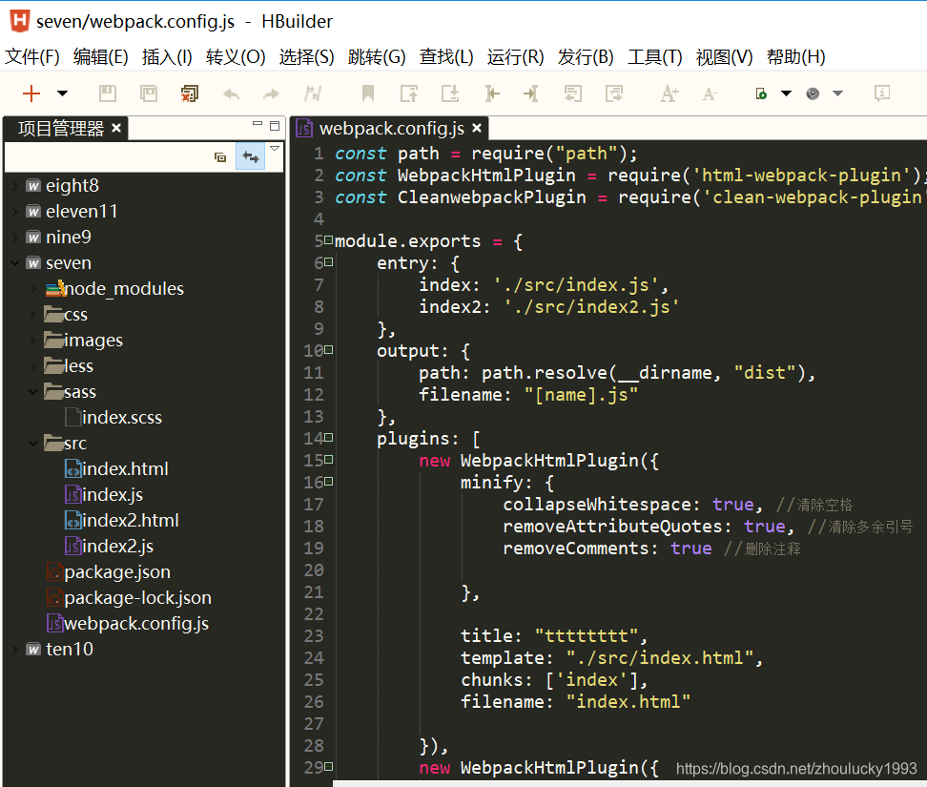Toggle link-with-editor sync in project manager

pyautogui.click(x=250, y=156)
